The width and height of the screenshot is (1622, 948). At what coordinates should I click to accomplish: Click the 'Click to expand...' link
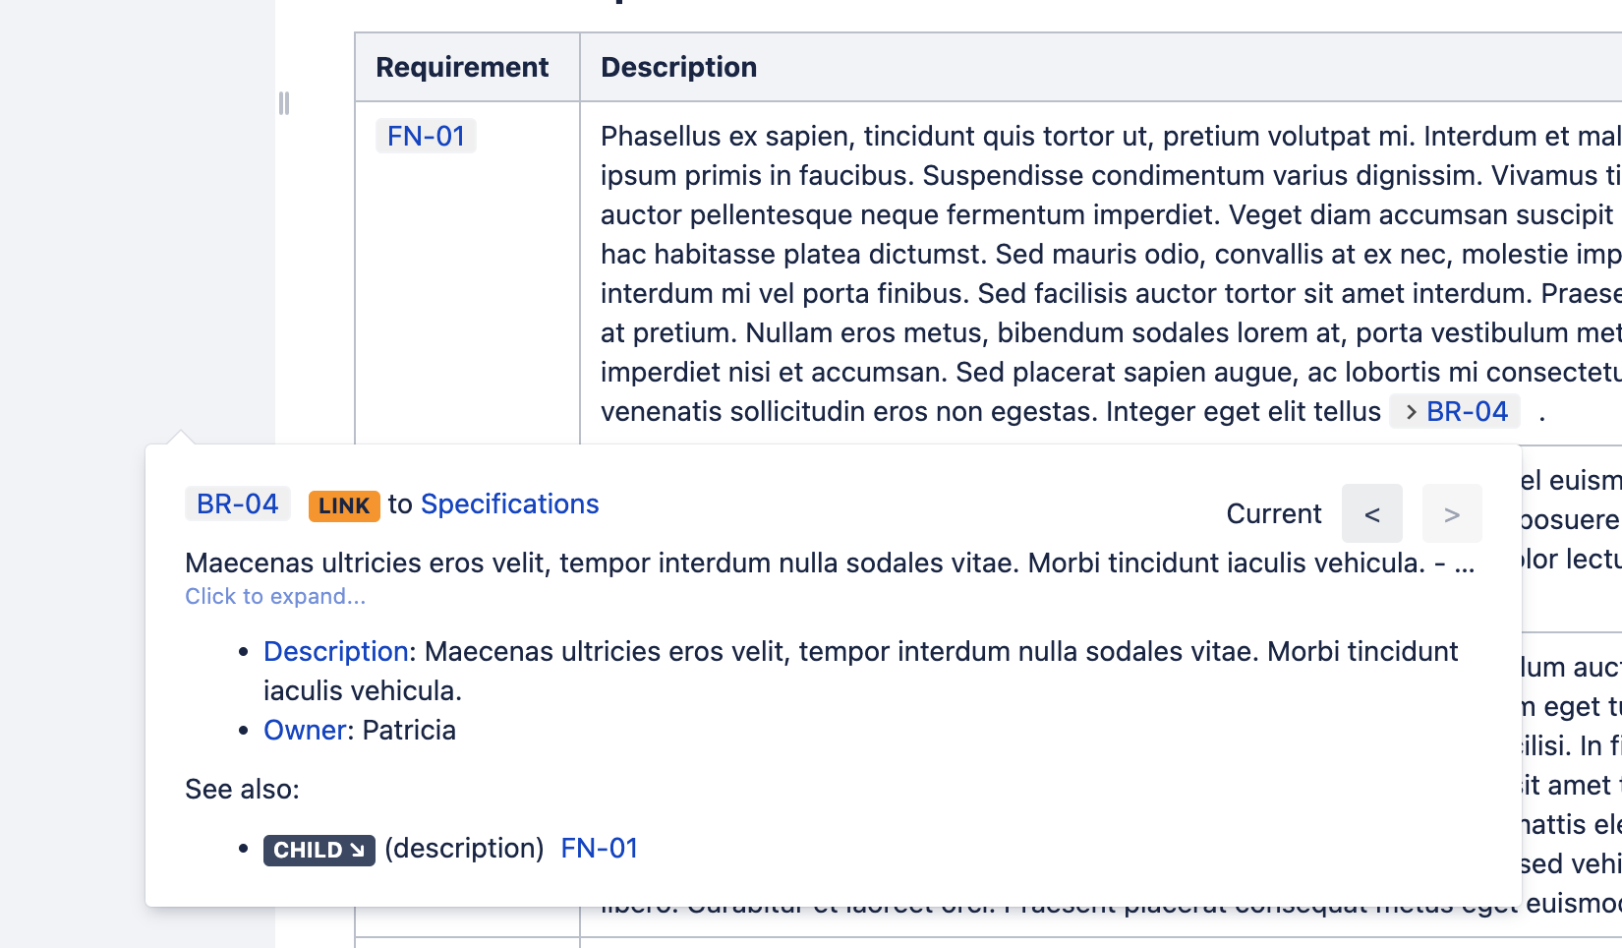(x=275, y=597)
